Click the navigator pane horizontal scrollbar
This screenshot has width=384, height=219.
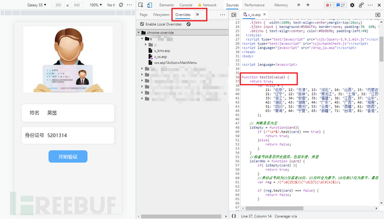pos(181,216)
